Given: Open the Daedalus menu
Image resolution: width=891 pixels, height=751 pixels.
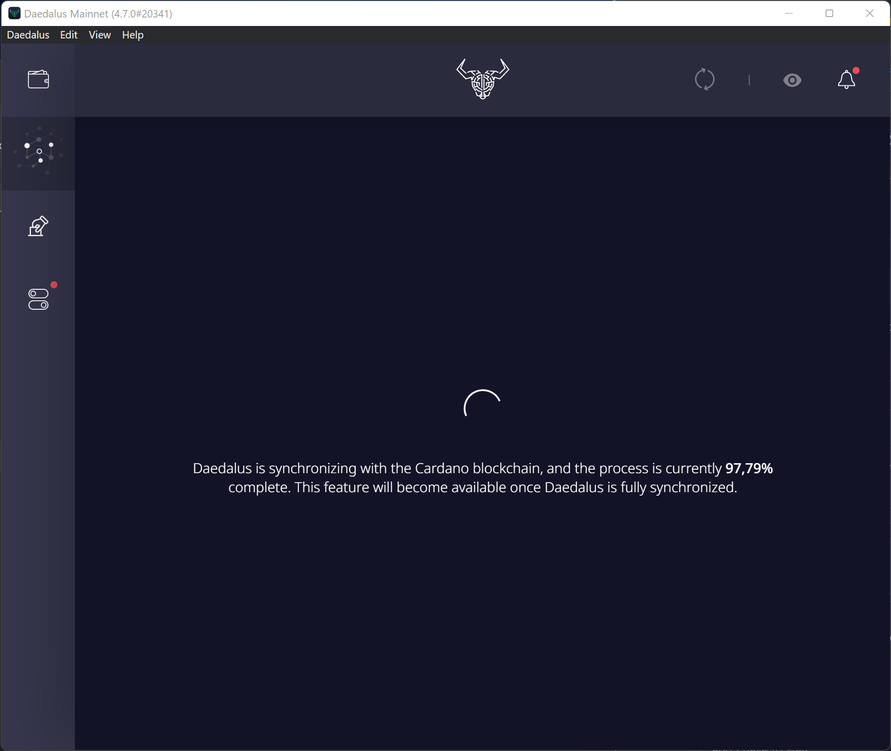Looking at the screenshot, I should tap(28, 34).
